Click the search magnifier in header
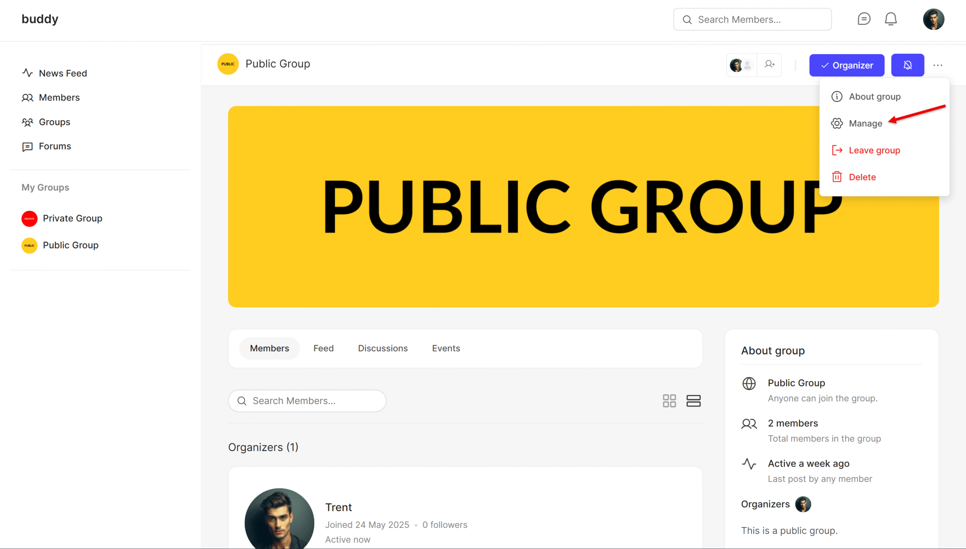966x549 pixels. tap(687, 20)
